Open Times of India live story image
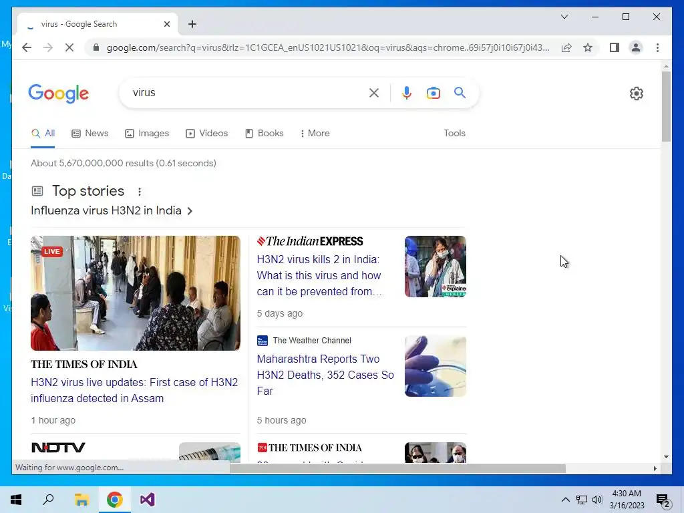Viewport: 684px width, 513px height. point(135,293)
